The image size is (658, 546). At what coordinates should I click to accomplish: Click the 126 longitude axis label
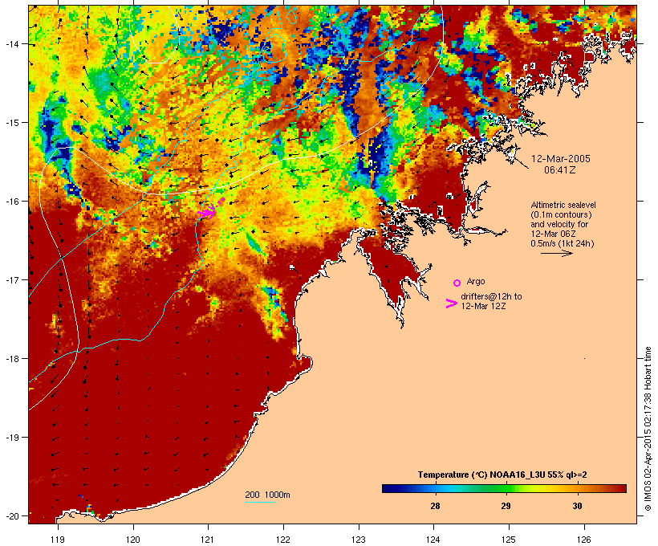pyautogui.click(x=584, y=540)
